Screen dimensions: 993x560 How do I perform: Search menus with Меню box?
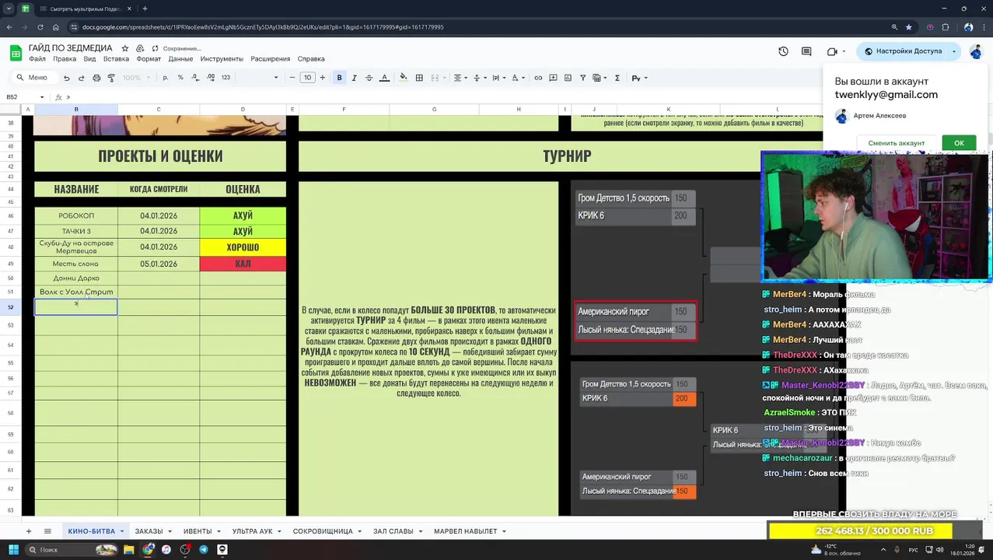[33, 78]
